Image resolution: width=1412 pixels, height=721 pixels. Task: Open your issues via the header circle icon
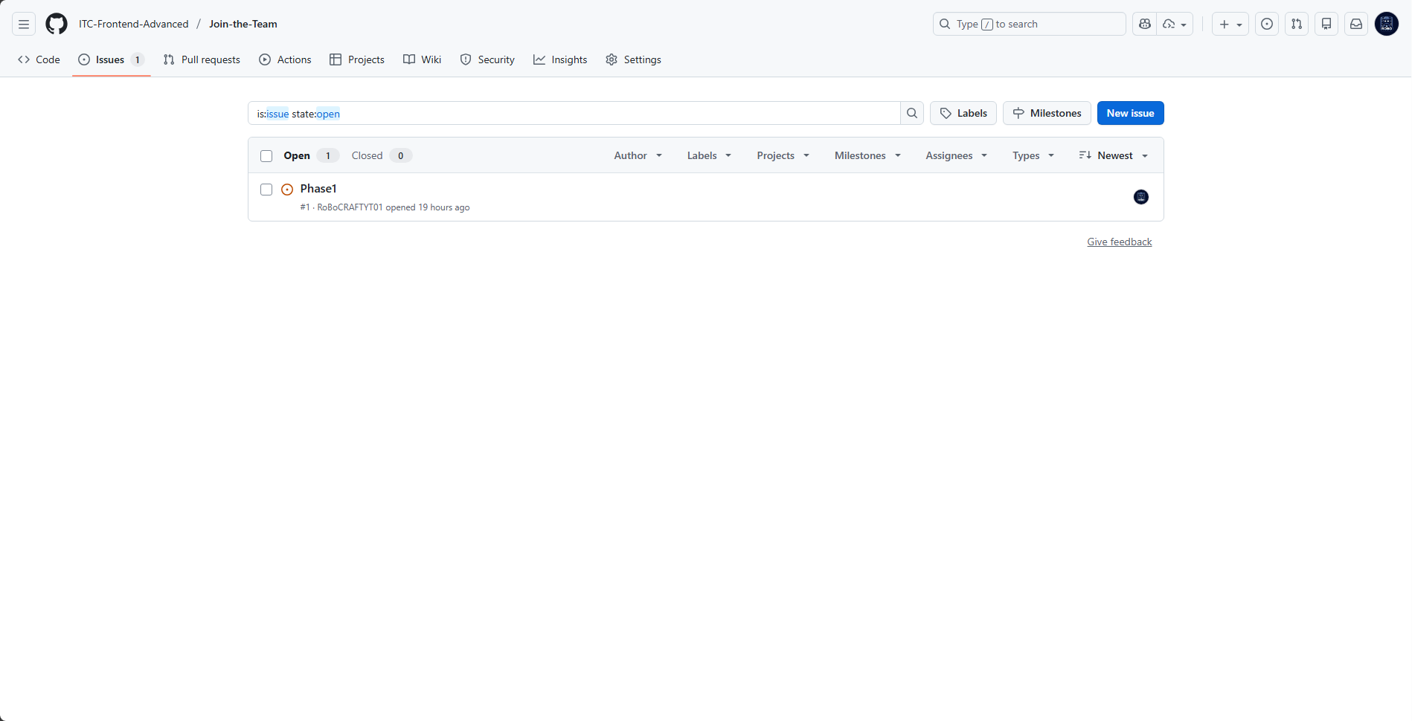(1267, 23)
